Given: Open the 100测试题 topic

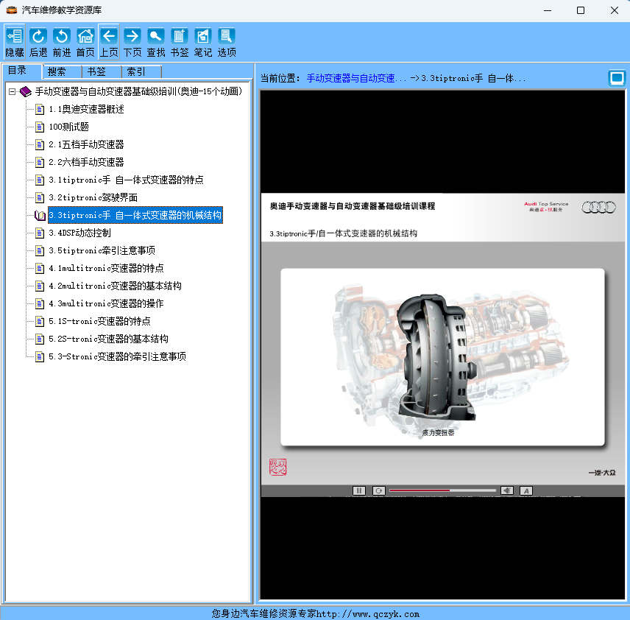Looking at the screenshot, I should coord(68,127).
